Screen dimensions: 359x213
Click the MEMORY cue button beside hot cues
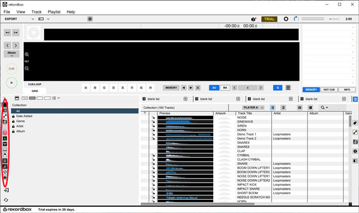pos(171,87)
